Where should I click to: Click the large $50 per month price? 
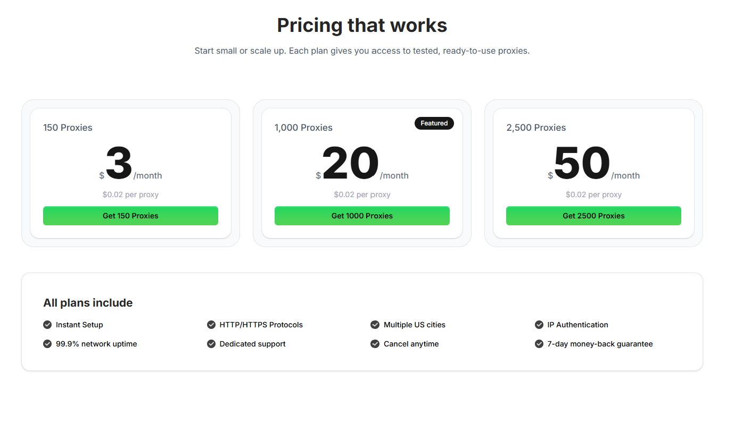coord(582,164)
